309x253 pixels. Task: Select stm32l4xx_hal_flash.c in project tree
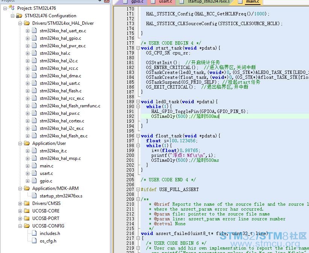(61, 91)
